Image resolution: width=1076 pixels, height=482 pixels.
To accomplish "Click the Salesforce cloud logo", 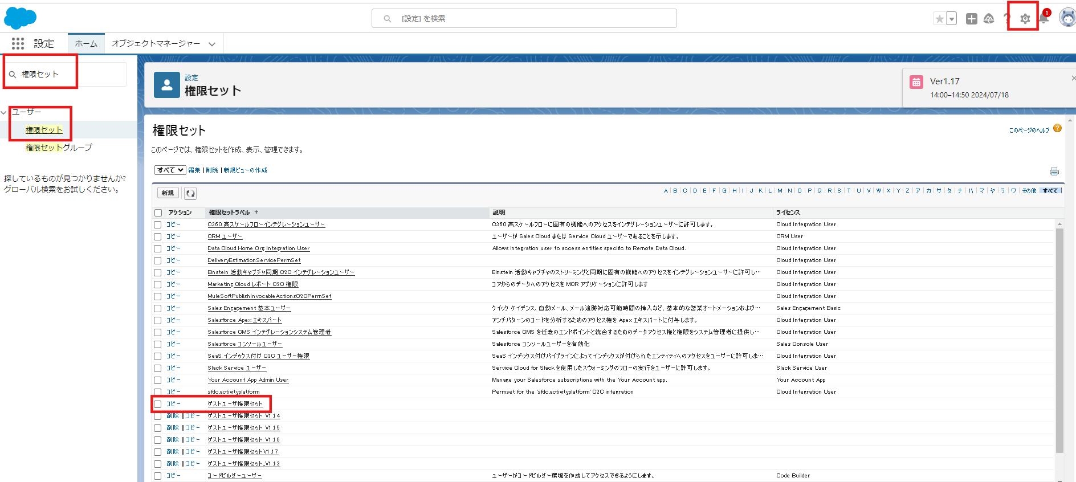I will 20,18.
